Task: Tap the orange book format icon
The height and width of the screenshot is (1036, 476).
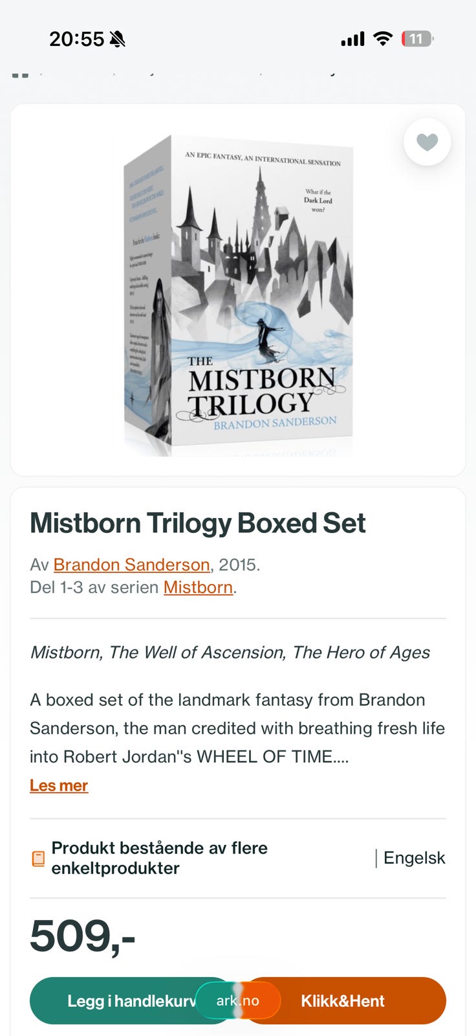Action: click(x=38, y=859)
